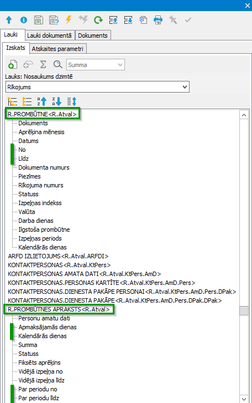Viewport: 252px width, 403px height.
Task: Click the blue up arrow toolbar icon
Action: [9, 20]
